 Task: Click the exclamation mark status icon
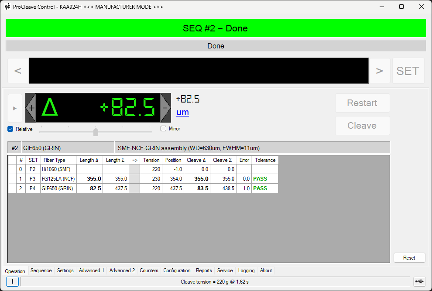pos(13,282)
